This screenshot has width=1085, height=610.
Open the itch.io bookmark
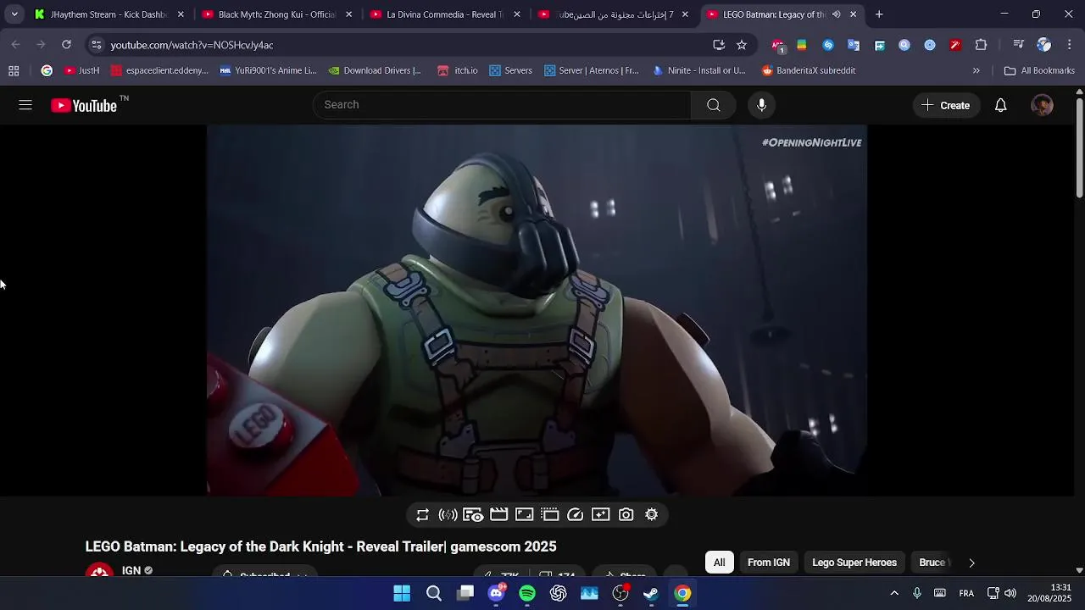[458, 71]
